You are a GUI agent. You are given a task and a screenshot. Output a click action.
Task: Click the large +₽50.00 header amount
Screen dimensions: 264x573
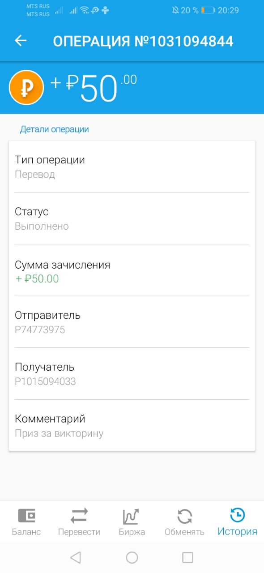coord(93,89)
